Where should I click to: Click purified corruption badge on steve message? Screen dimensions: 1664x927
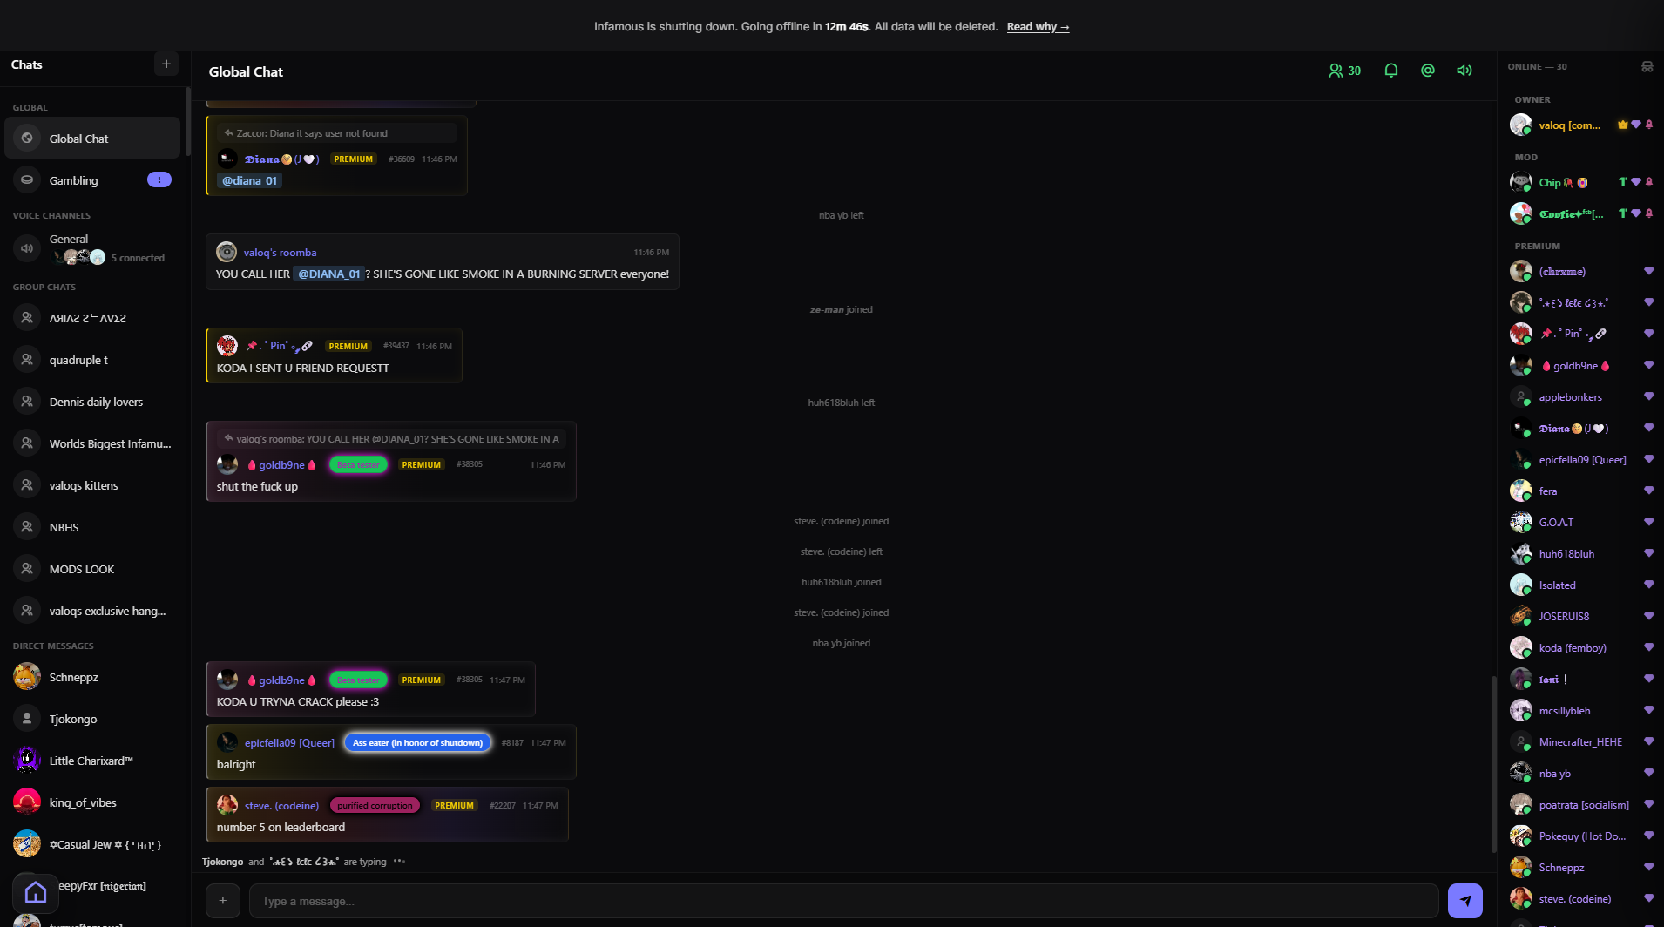375,806
